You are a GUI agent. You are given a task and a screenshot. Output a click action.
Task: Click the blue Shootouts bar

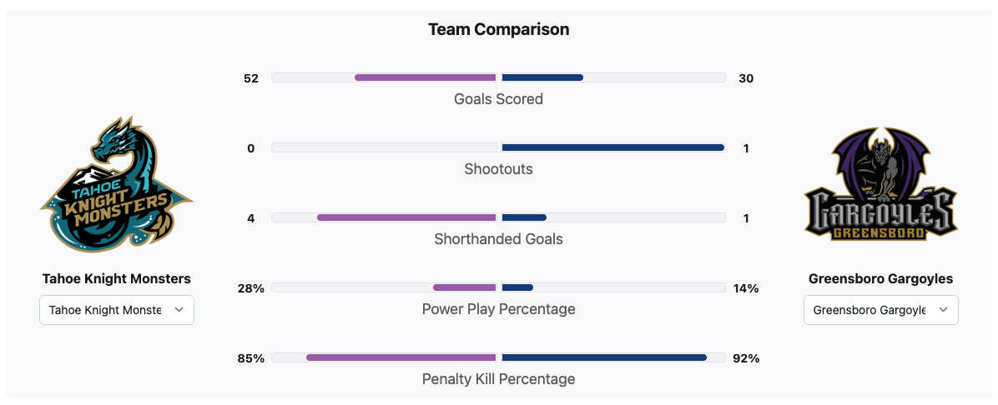(x=612, y=147)
